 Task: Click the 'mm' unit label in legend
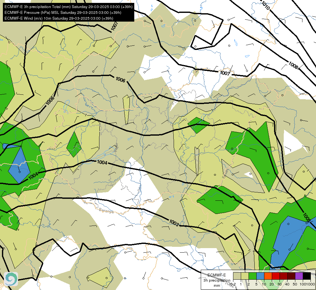tap(217, 285)
